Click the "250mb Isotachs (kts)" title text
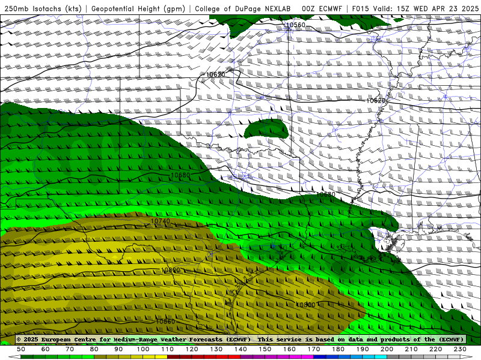The height and width of the screenshot is (360, 481). (43, 8)
